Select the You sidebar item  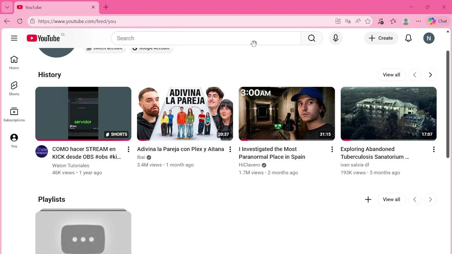tap(14, 141)
